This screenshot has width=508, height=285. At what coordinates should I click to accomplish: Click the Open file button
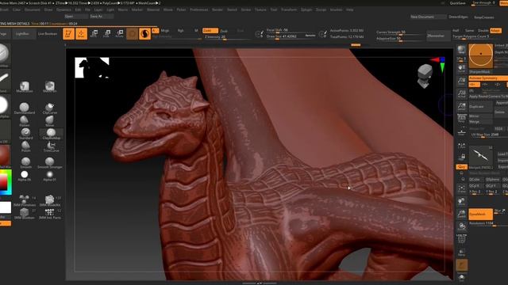click(x=75, y=16)
